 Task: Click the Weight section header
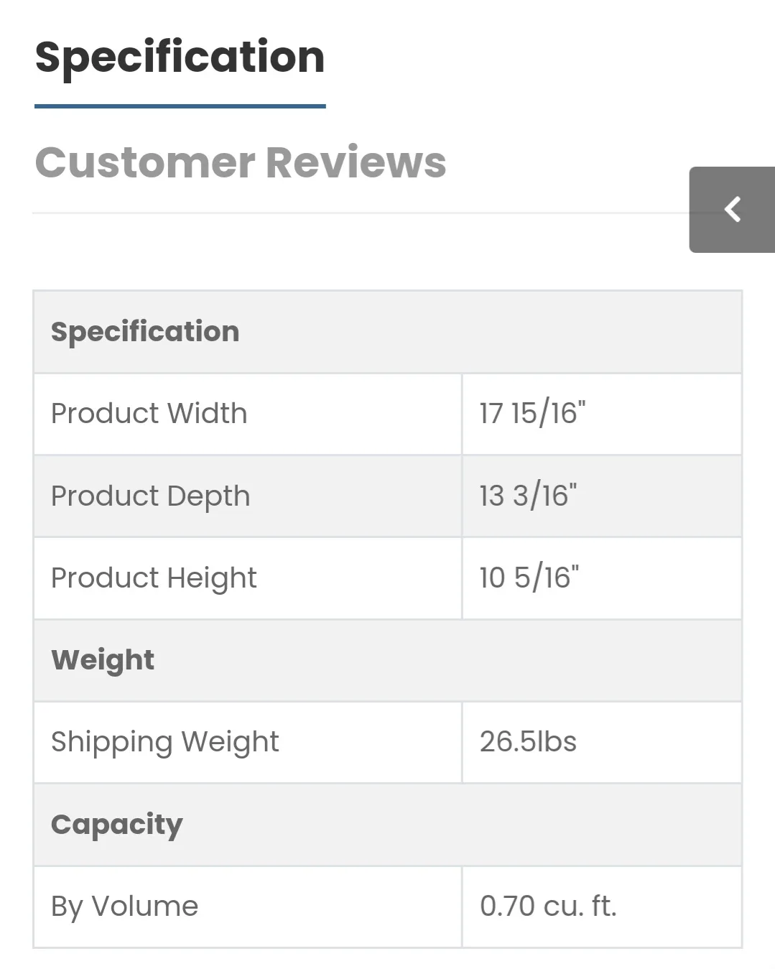pos(103,660)
